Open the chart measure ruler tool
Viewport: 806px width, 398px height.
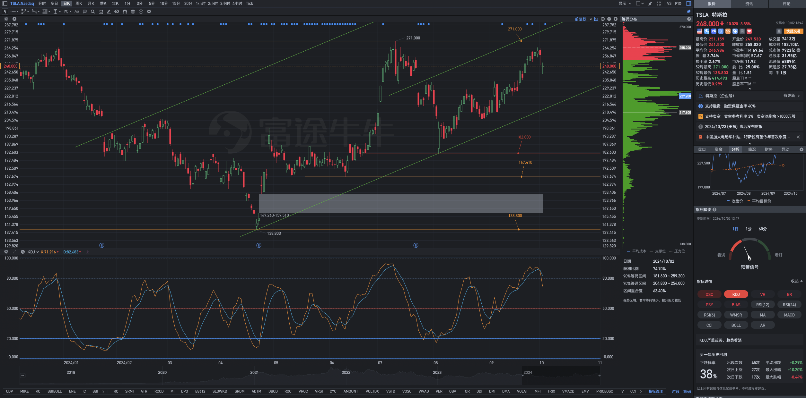[101, 12]
